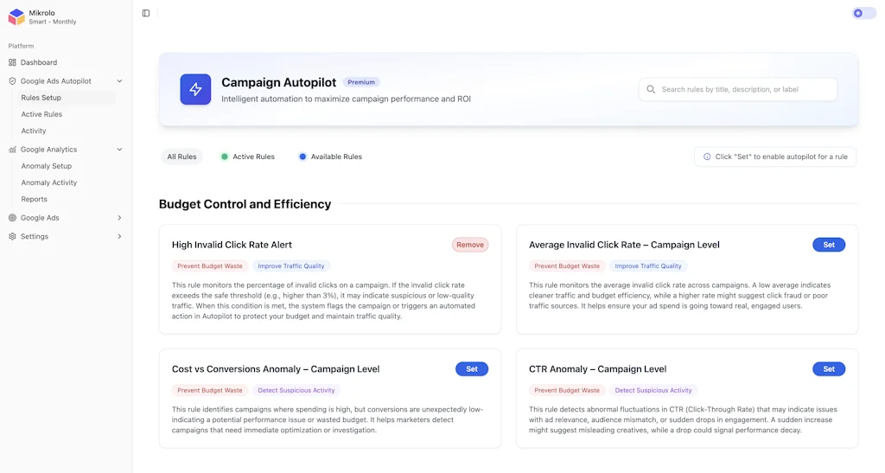The height and width of the screenshot is (473, 885).
Task: Click the Dashboard grid icon
Action: pyautogui.click(x=12, y=62)
